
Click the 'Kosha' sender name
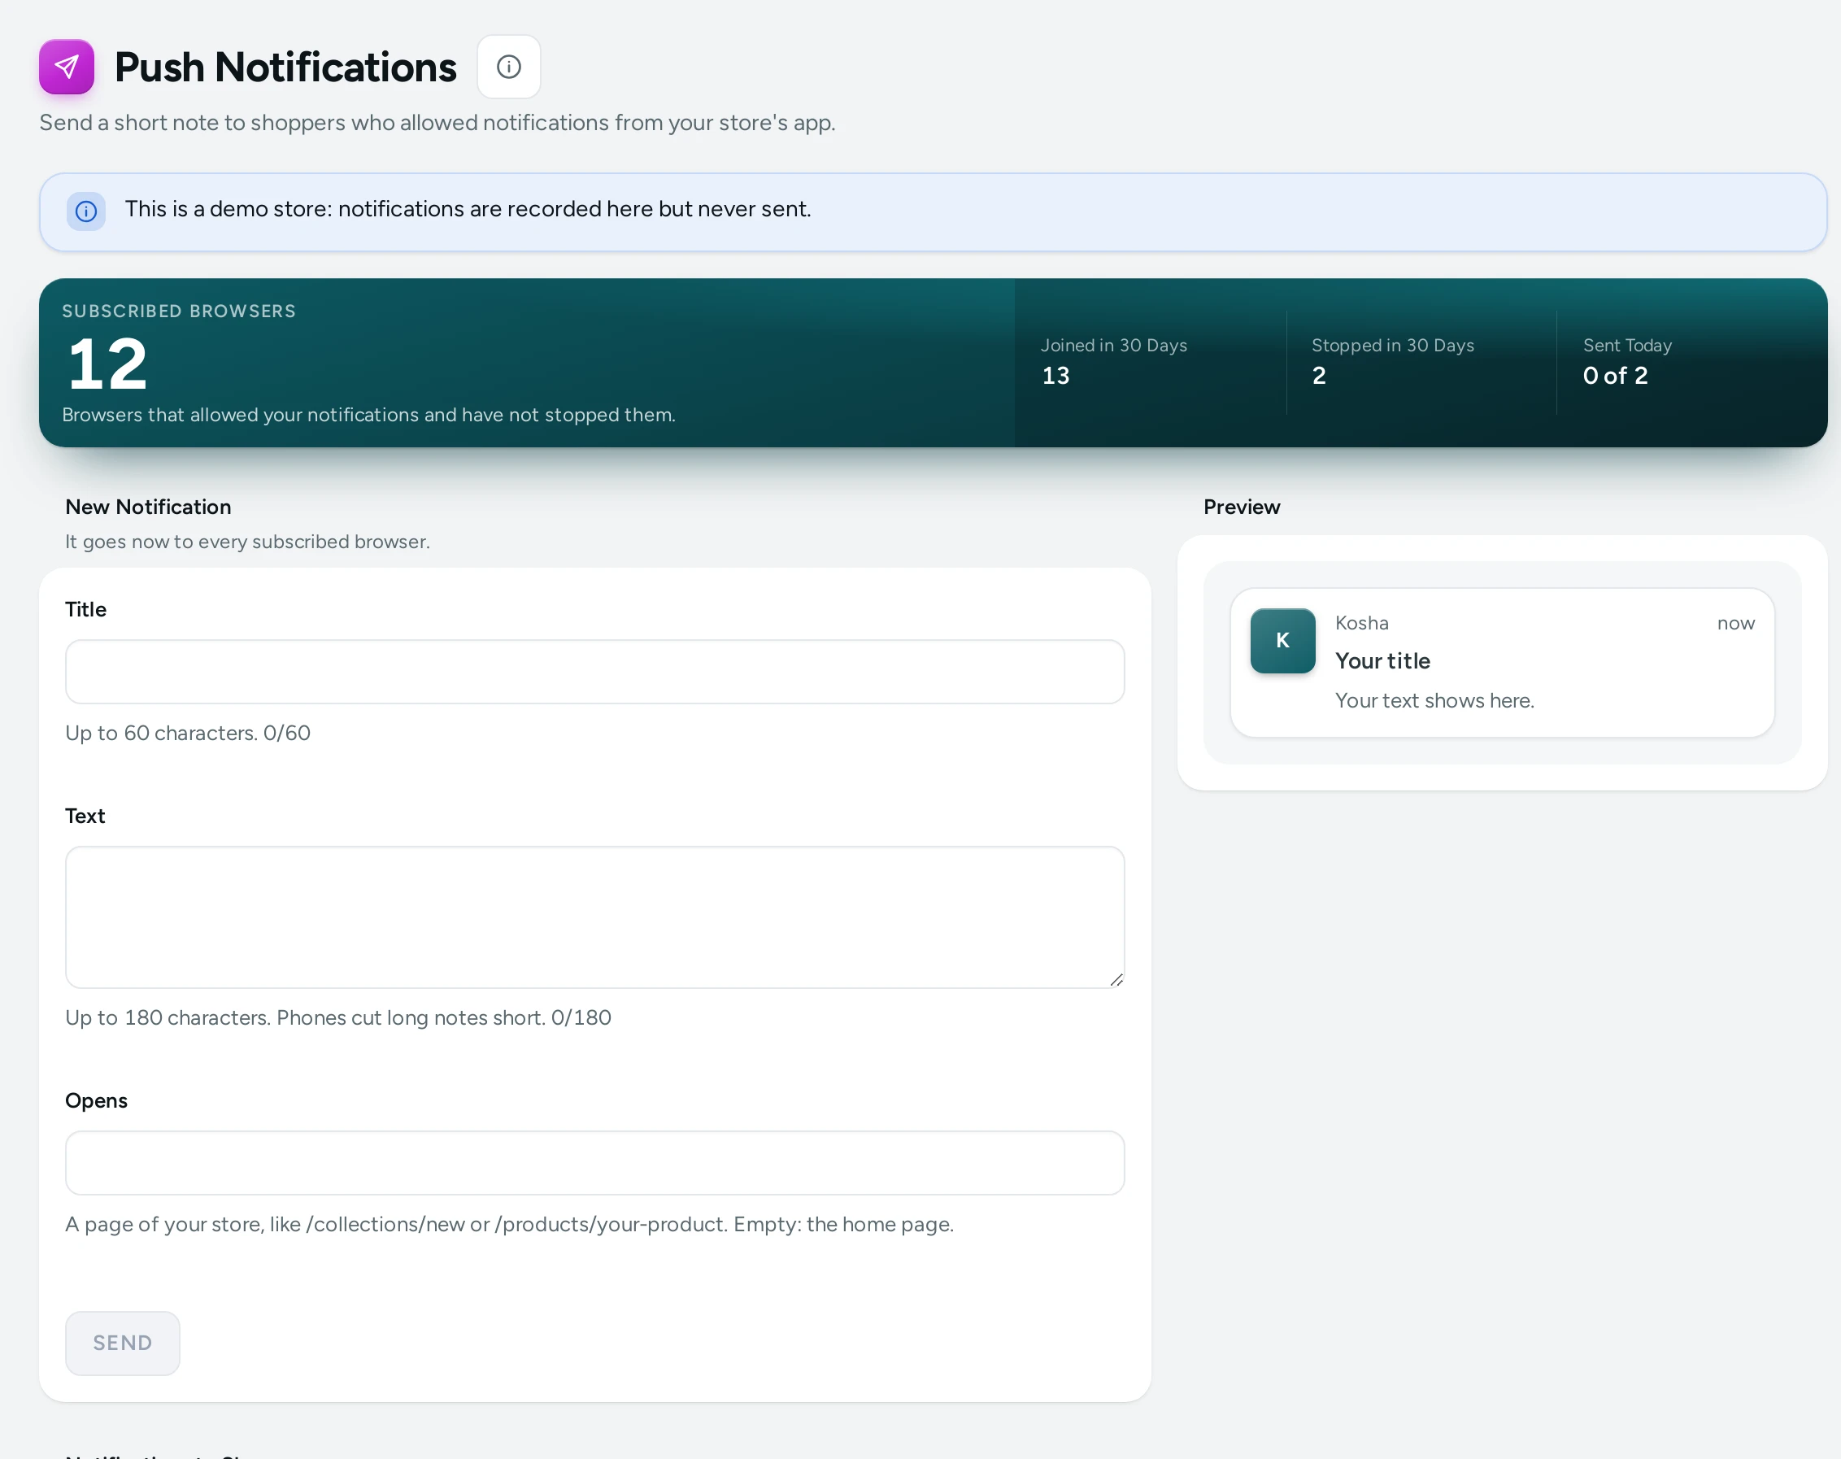pos(1361,623)
